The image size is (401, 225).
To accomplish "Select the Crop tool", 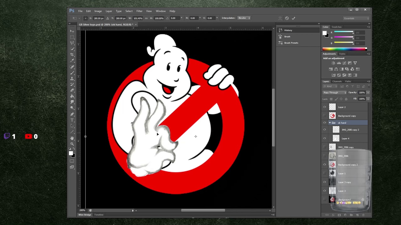I will [x=72, y=55].
